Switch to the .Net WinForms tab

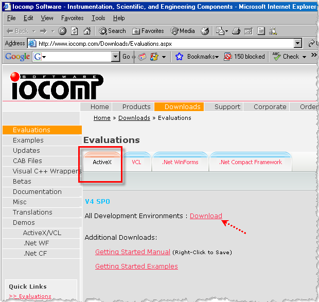coord(180,162)
